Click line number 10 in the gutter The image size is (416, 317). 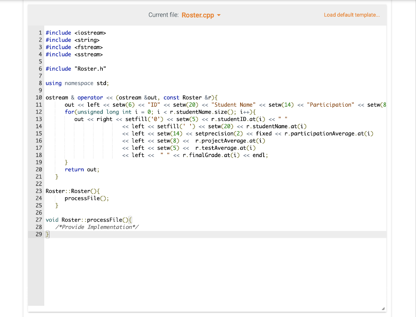39,97
